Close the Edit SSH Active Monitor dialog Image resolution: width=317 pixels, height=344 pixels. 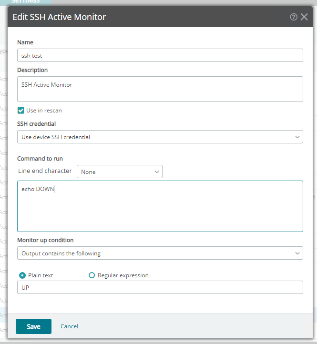(x=304, y=17)
